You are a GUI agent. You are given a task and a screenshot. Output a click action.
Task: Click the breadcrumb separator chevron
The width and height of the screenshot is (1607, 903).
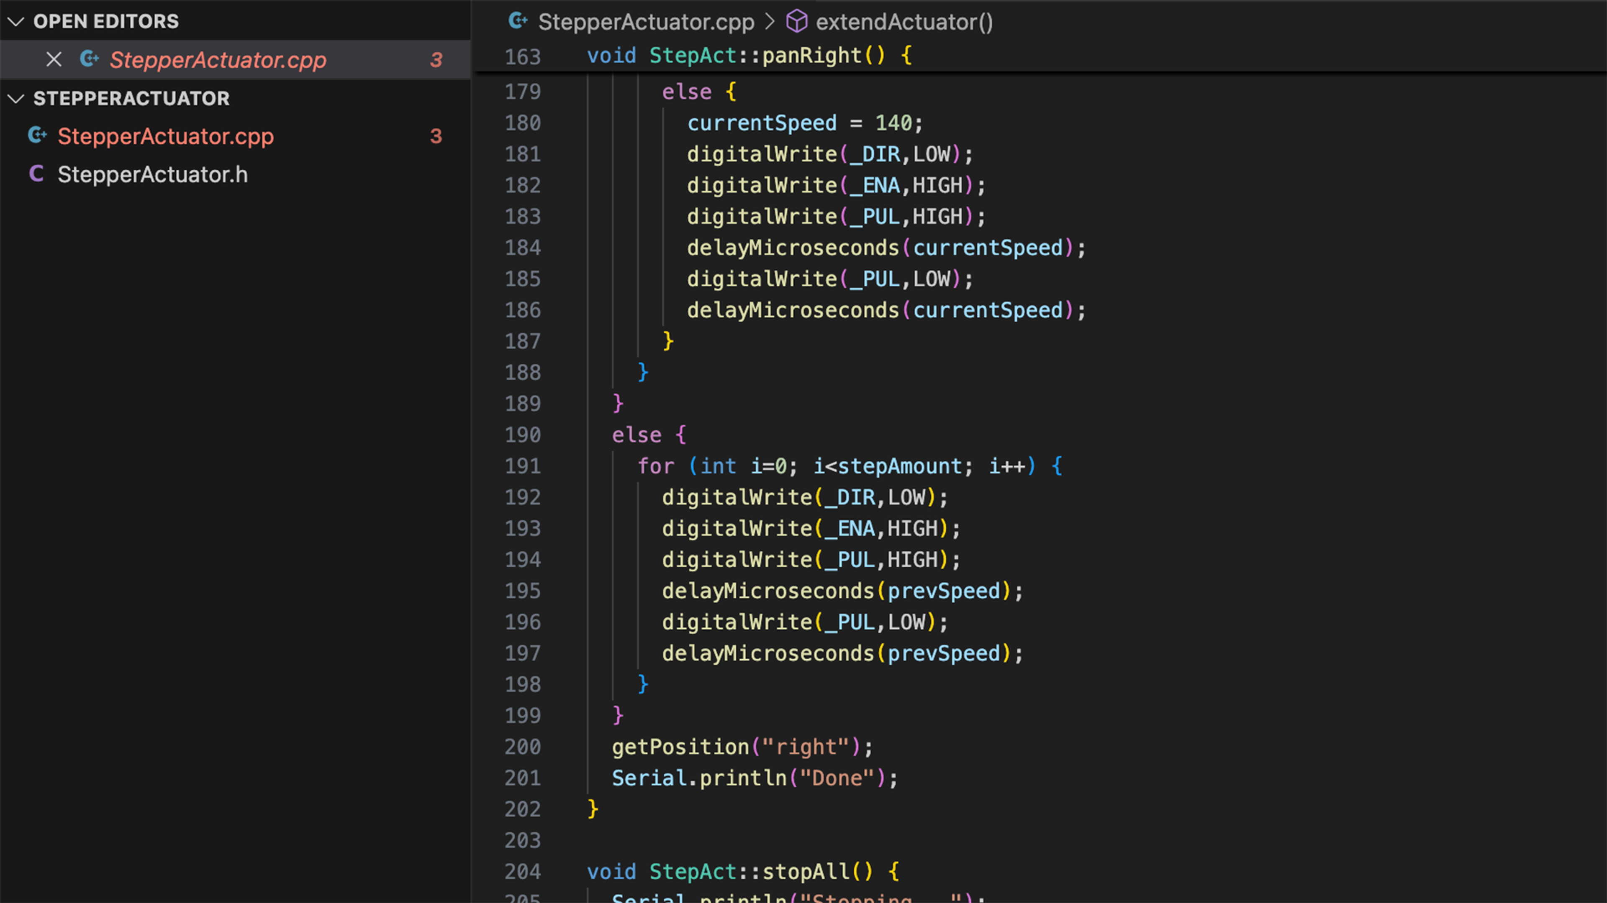(770, 22)
